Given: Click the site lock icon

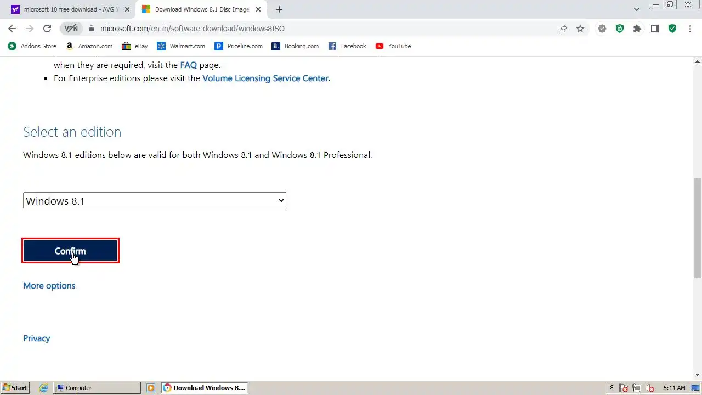Looking at the screenshot, I should (92, 29).
